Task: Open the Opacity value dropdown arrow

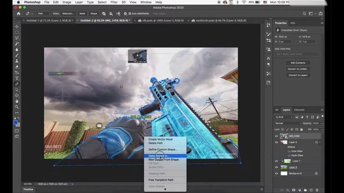Action: click(321, 123)
